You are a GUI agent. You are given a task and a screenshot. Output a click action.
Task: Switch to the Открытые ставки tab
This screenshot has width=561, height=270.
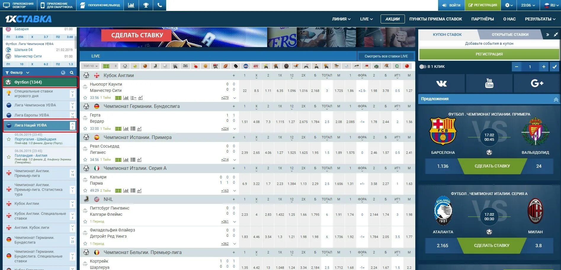point(510,35)
